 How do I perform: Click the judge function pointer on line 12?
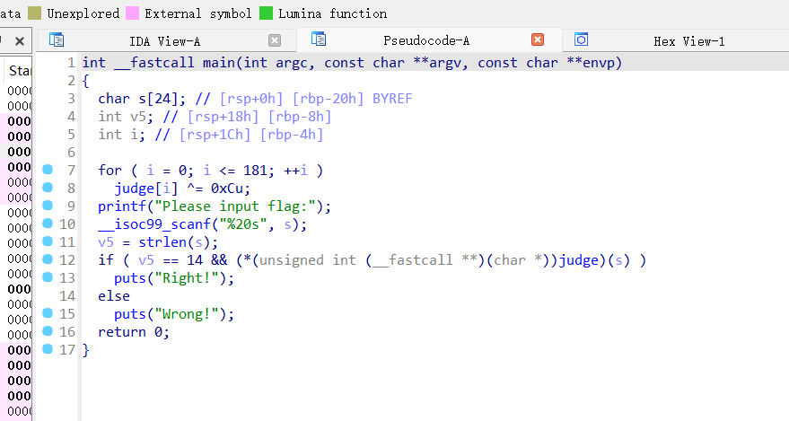pos(579,260)
